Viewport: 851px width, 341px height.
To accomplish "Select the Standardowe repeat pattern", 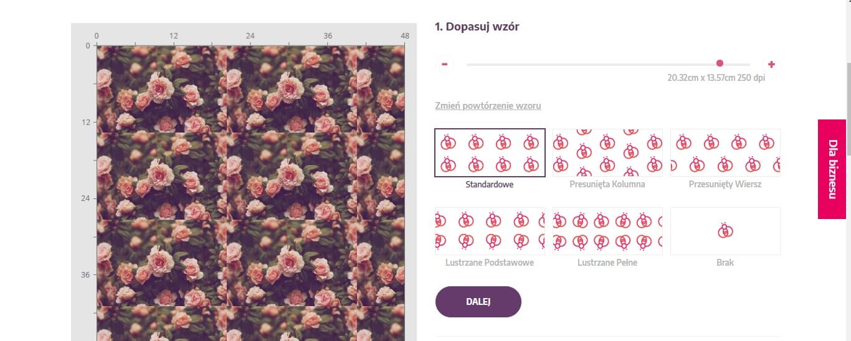I will point(490,152).
